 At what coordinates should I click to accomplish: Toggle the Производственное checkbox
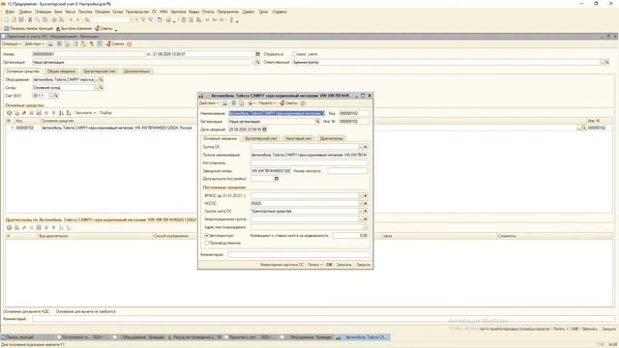(x=206, y=243)
